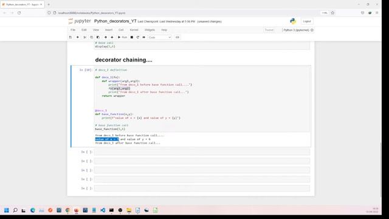The width and height of the screenshot is (389, 219).
Task: Restart kernel and run all cells
Action: 144,37
